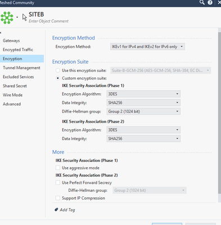Image resolution: width=221 pixels, height=225 pixels.
Task: Click the Encryption Method section heading
Action: click(x=74, y=38)
